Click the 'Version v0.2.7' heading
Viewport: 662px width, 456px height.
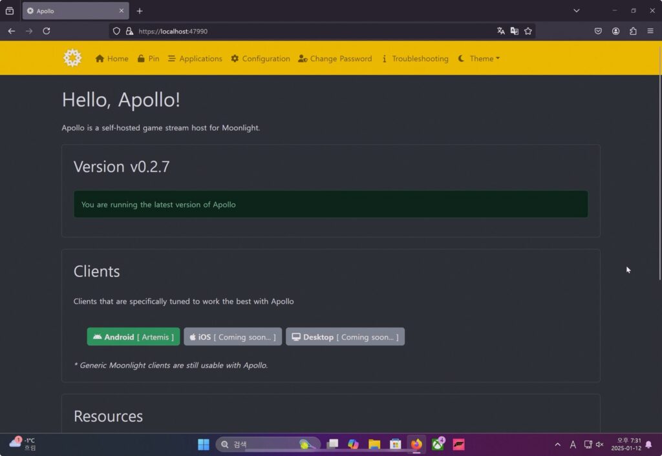coord(122,167)
